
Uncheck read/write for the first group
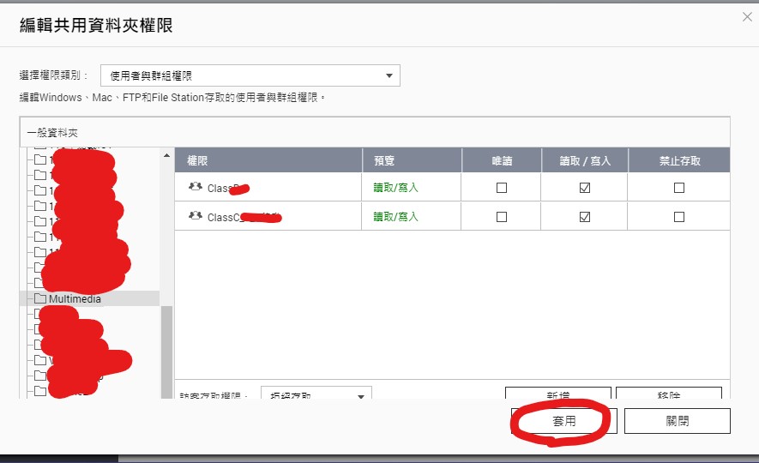[x=585, y=188]
